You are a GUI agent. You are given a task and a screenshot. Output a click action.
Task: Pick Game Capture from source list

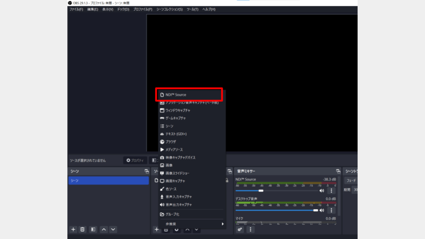click(175, 118)
